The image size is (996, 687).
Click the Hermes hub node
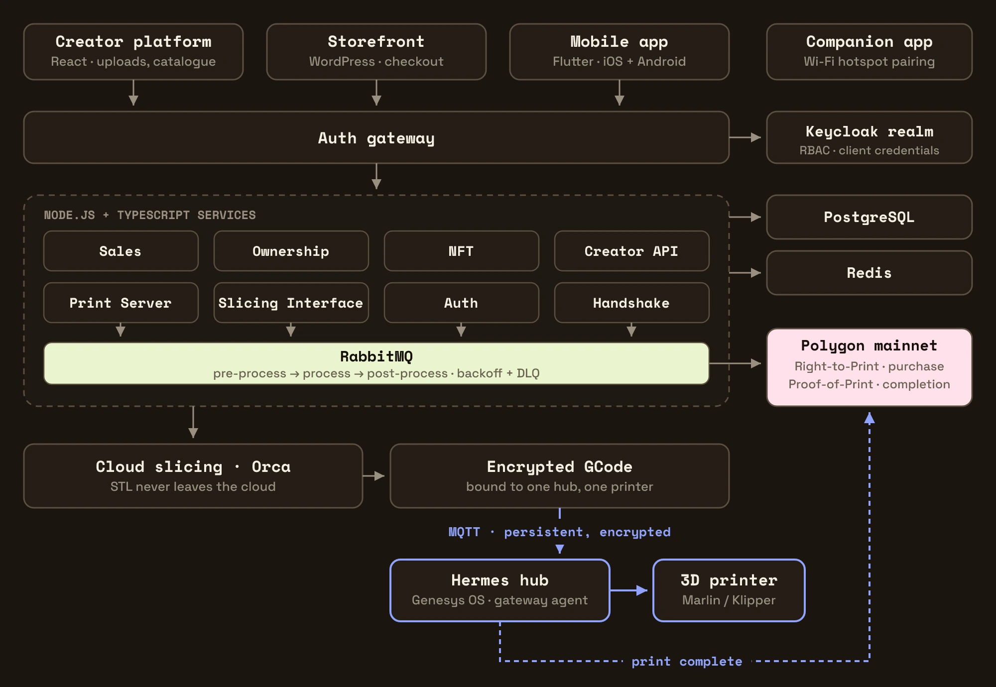[x=500, y=590]
